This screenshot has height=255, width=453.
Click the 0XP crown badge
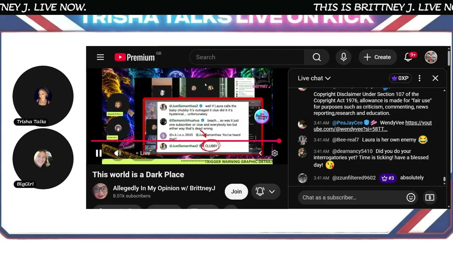coord(400,78)
